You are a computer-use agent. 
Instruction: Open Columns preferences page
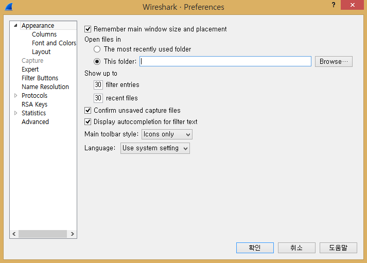pos(44,34)
